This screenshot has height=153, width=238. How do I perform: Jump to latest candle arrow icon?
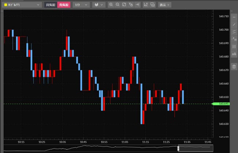[x=137, y=5]
